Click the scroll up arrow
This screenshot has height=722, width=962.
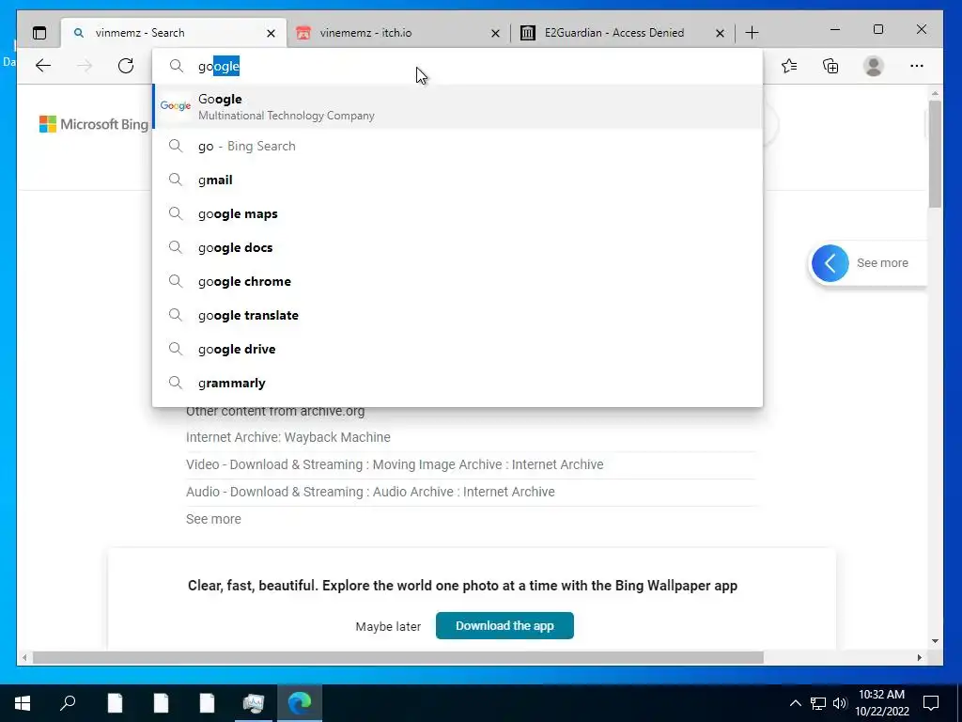pos(935,93)
